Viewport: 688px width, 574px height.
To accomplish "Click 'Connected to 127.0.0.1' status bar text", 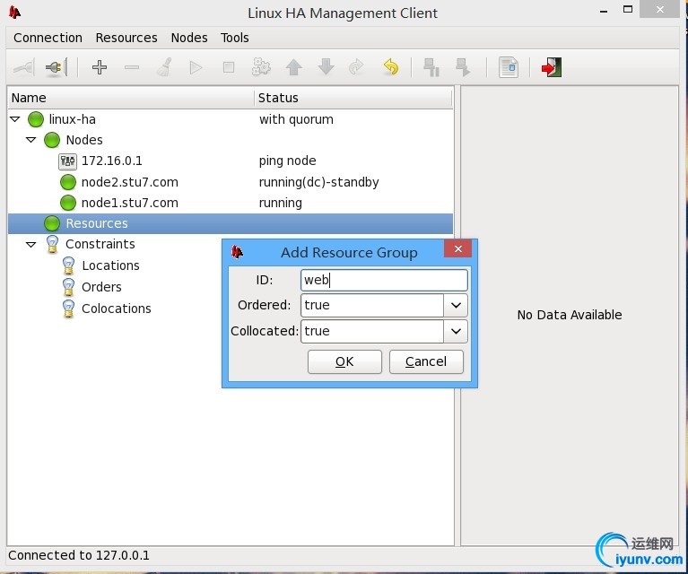I will click(79, 555).
